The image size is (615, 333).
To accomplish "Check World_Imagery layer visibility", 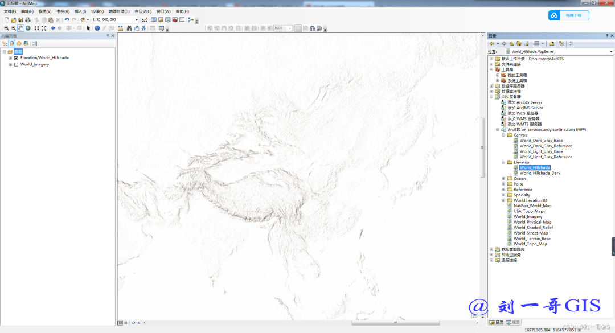I will click(x=17, y=65).
